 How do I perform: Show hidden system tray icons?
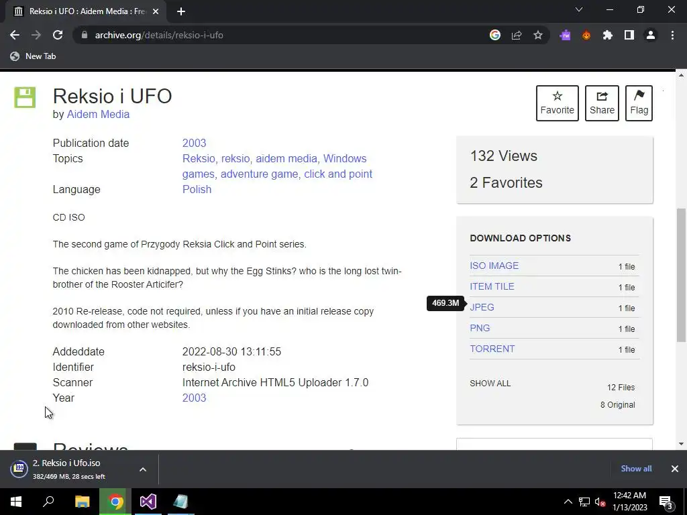pyautogui.click(x=568, y=502)
